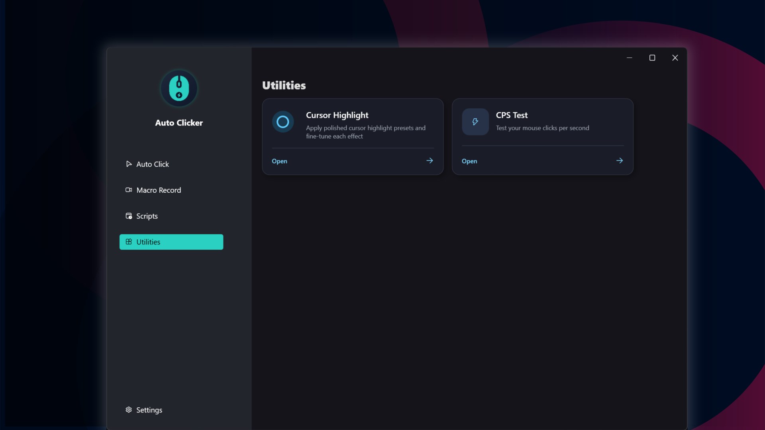Screen dimensions: 765x430
Task: Select the Utilities menu item
Action: (171, 242)
